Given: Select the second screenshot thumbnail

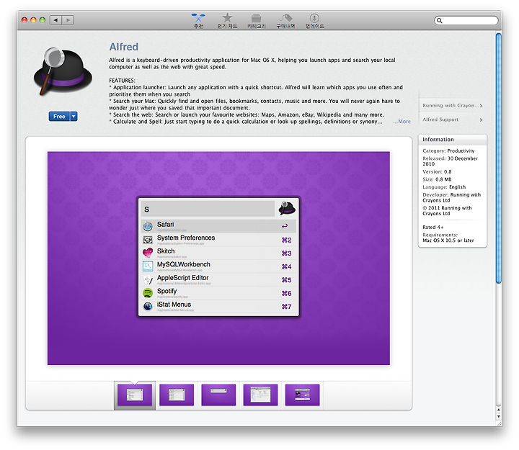Looking at the screenshot, I should pyautogui.click(x=177, y=395).
